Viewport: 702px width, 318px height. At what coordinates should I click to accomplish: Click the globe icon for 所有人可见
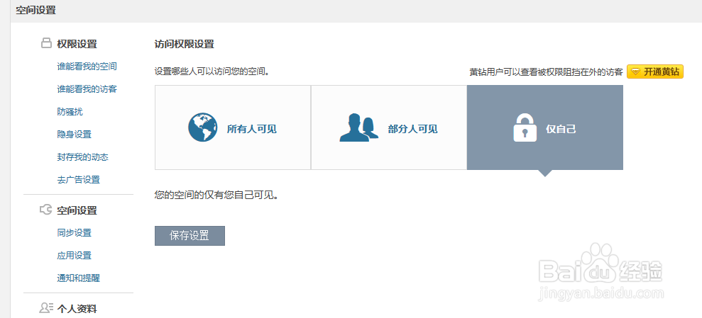[203, 127]
